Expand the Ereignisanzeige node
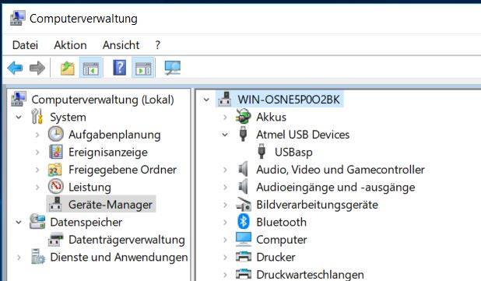 click(37, 152)
